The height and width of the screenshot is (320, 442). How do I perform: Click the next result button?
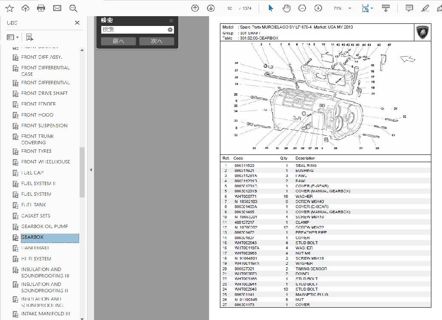pos(157,41)
